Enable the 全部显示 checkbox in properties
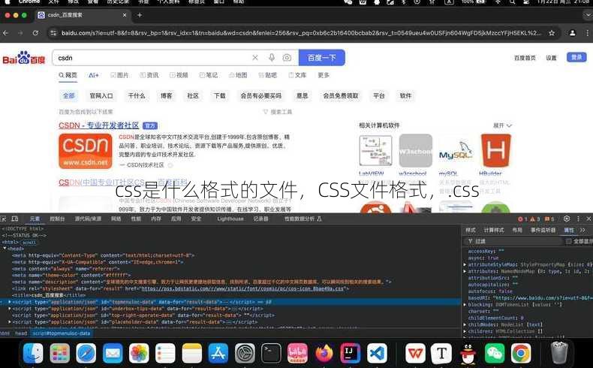593x368 pixels. click(569, 241)
